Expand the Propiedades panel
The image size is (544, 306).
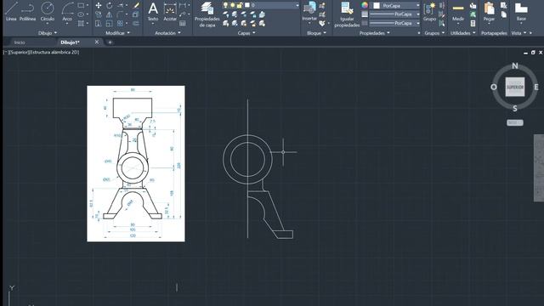375,33
